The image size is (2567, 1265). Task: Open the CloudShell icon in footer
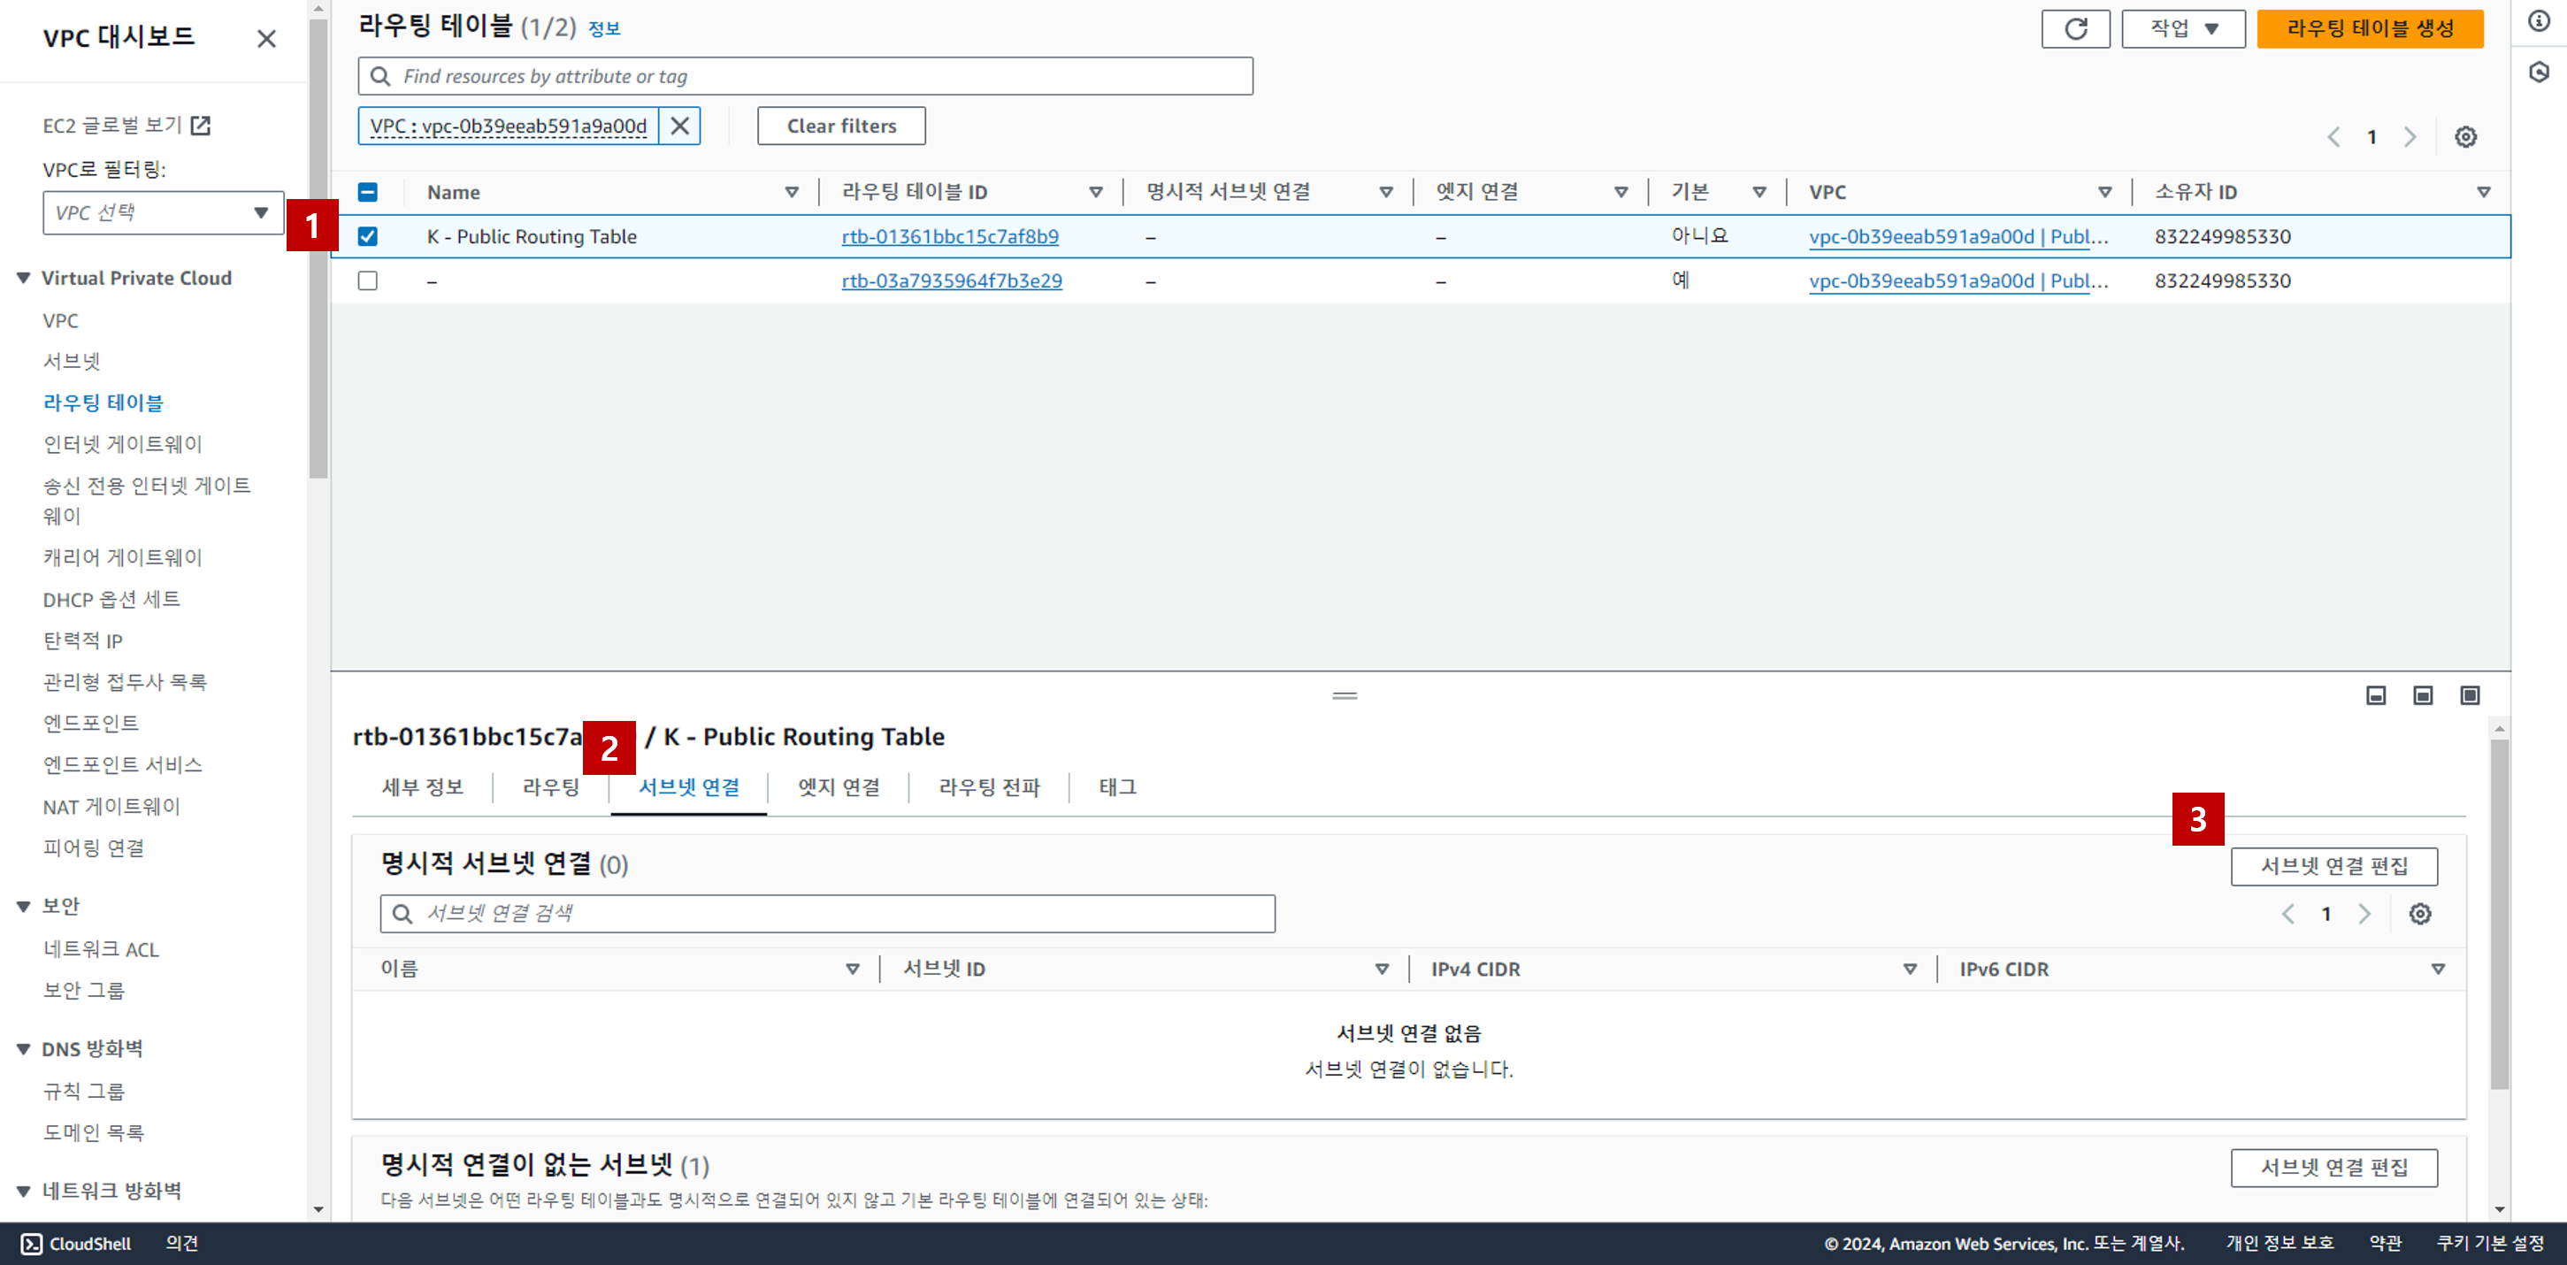[31, 1243]
